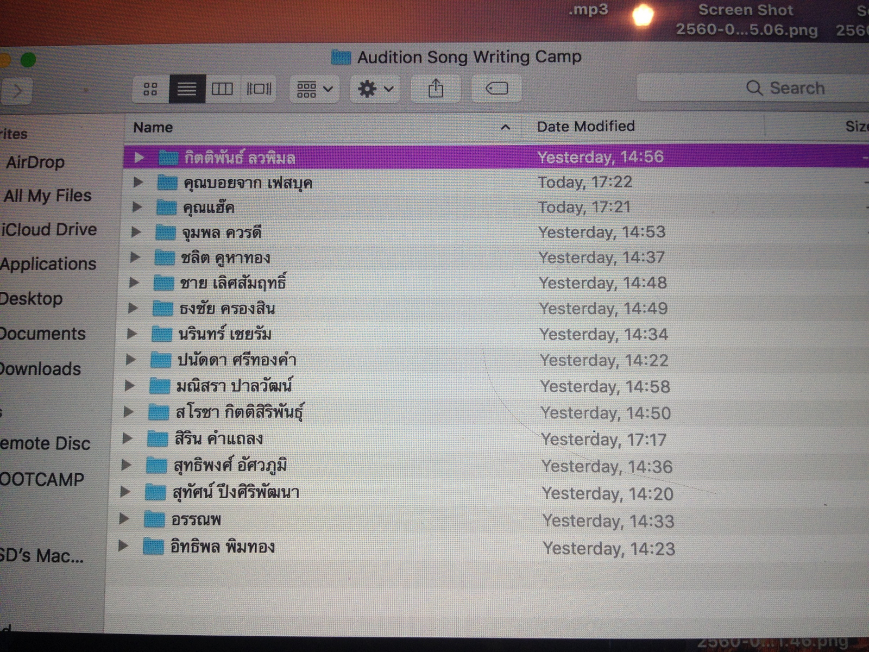The image size is (869, 652).
Task: Go to Applications in the sidebar
Action: pos(48,264)
